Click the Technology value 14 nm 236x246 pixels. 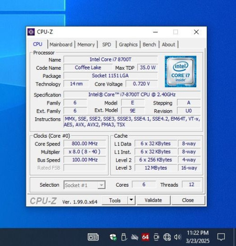pyautogui.click(x=76, y=84)
